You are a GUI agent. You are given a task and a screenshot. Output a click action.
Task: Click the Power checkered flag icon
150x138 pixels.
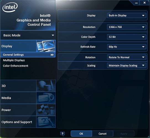coord(46,110)
